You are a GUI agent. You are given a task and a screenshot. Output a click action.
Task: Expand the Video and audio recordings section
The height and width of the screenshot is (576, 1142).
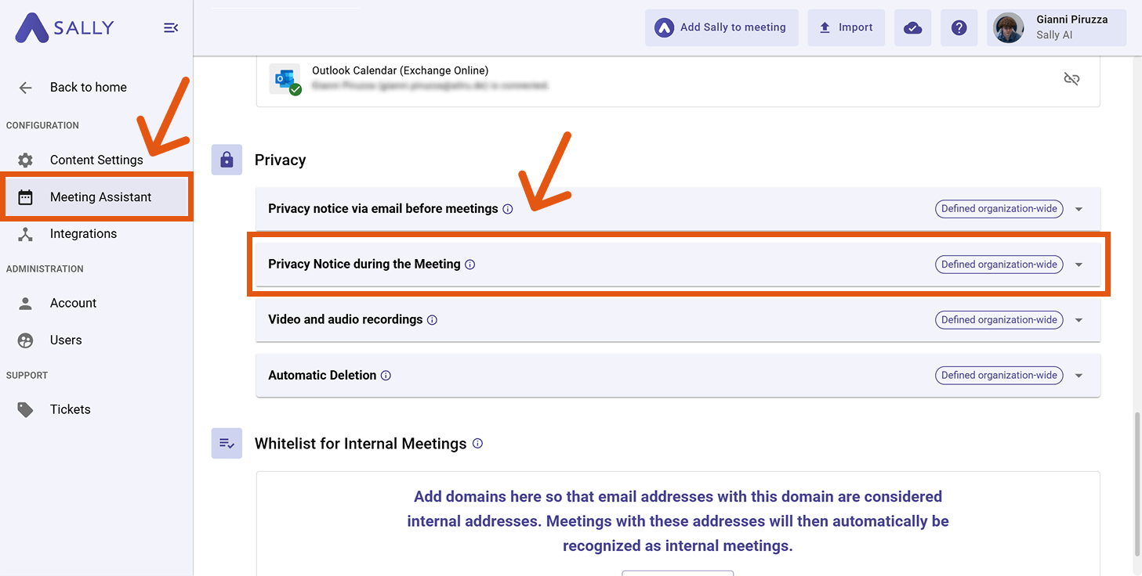coord(1079,319)
